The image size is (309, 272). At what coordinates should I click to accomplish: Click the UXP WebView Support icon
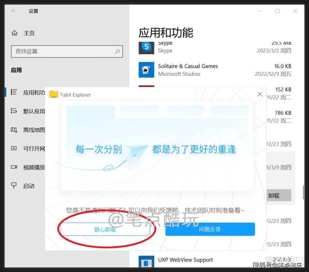(x=146, y=262)
